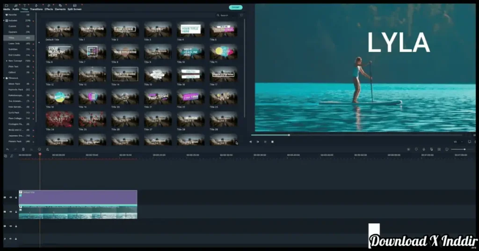Open the preview quality dropdown

[458, 142]
